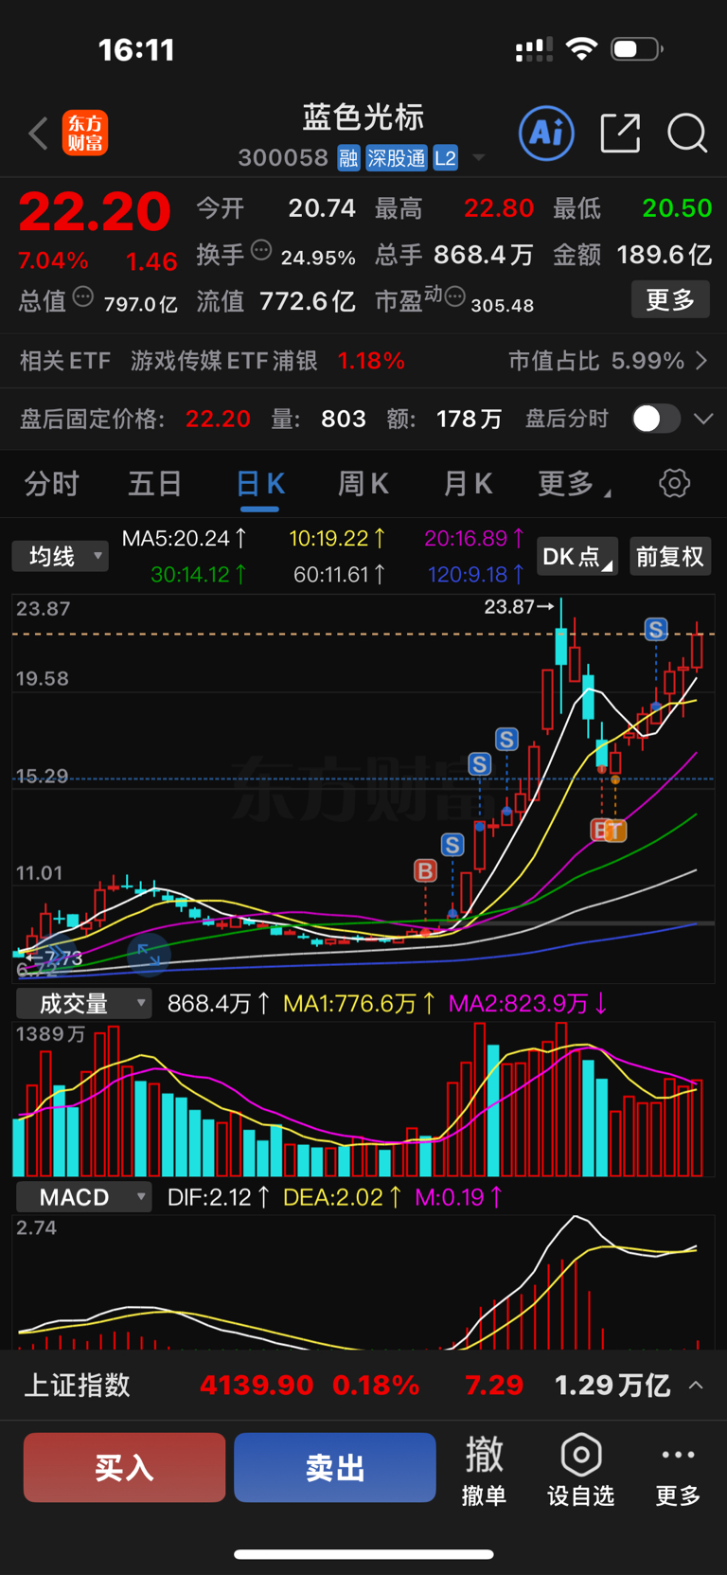Open the 游戏传媒ETF浦银 link
Screen dimensions: 727x1575
(223, 361)
